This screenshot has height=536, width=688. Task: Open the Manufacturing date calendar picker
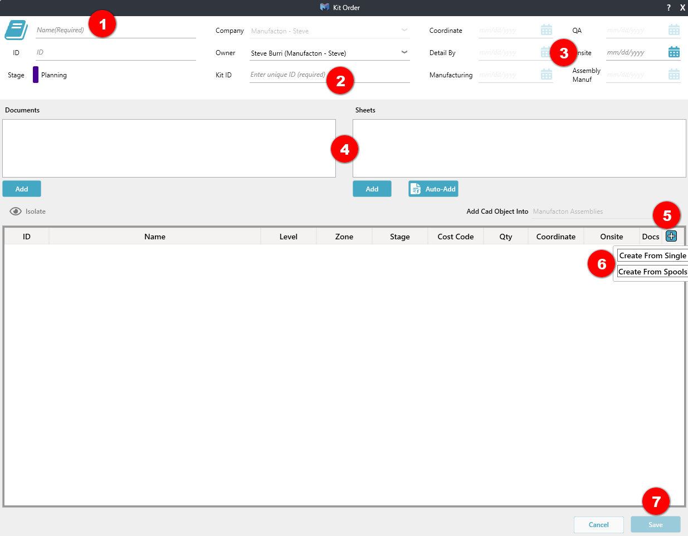click(x=546, y=75)
